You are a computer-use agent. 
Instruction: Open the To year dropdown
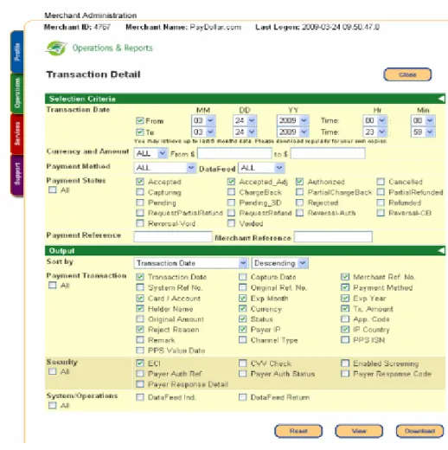(x=292, y=132)
